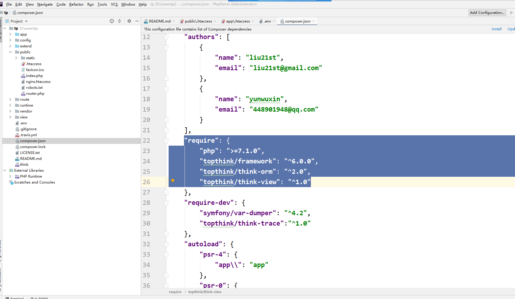Collapse External Libraries node

4,171
